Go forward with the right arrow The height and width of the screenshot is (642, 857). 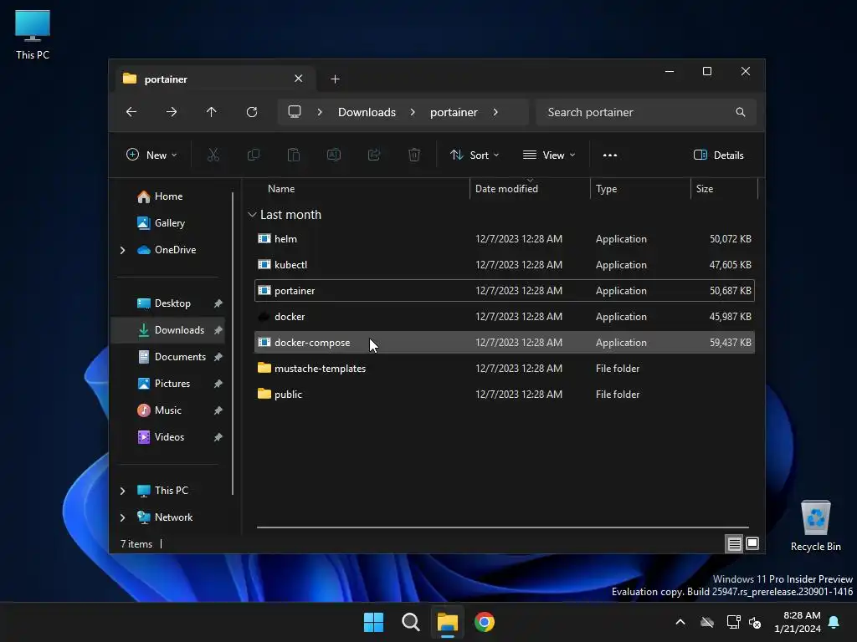pyautogui.click(x=171, y=112)
